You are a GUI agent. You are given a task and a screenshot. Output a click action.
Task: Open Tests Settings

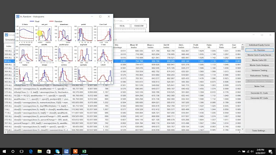(x=259, y=130)
